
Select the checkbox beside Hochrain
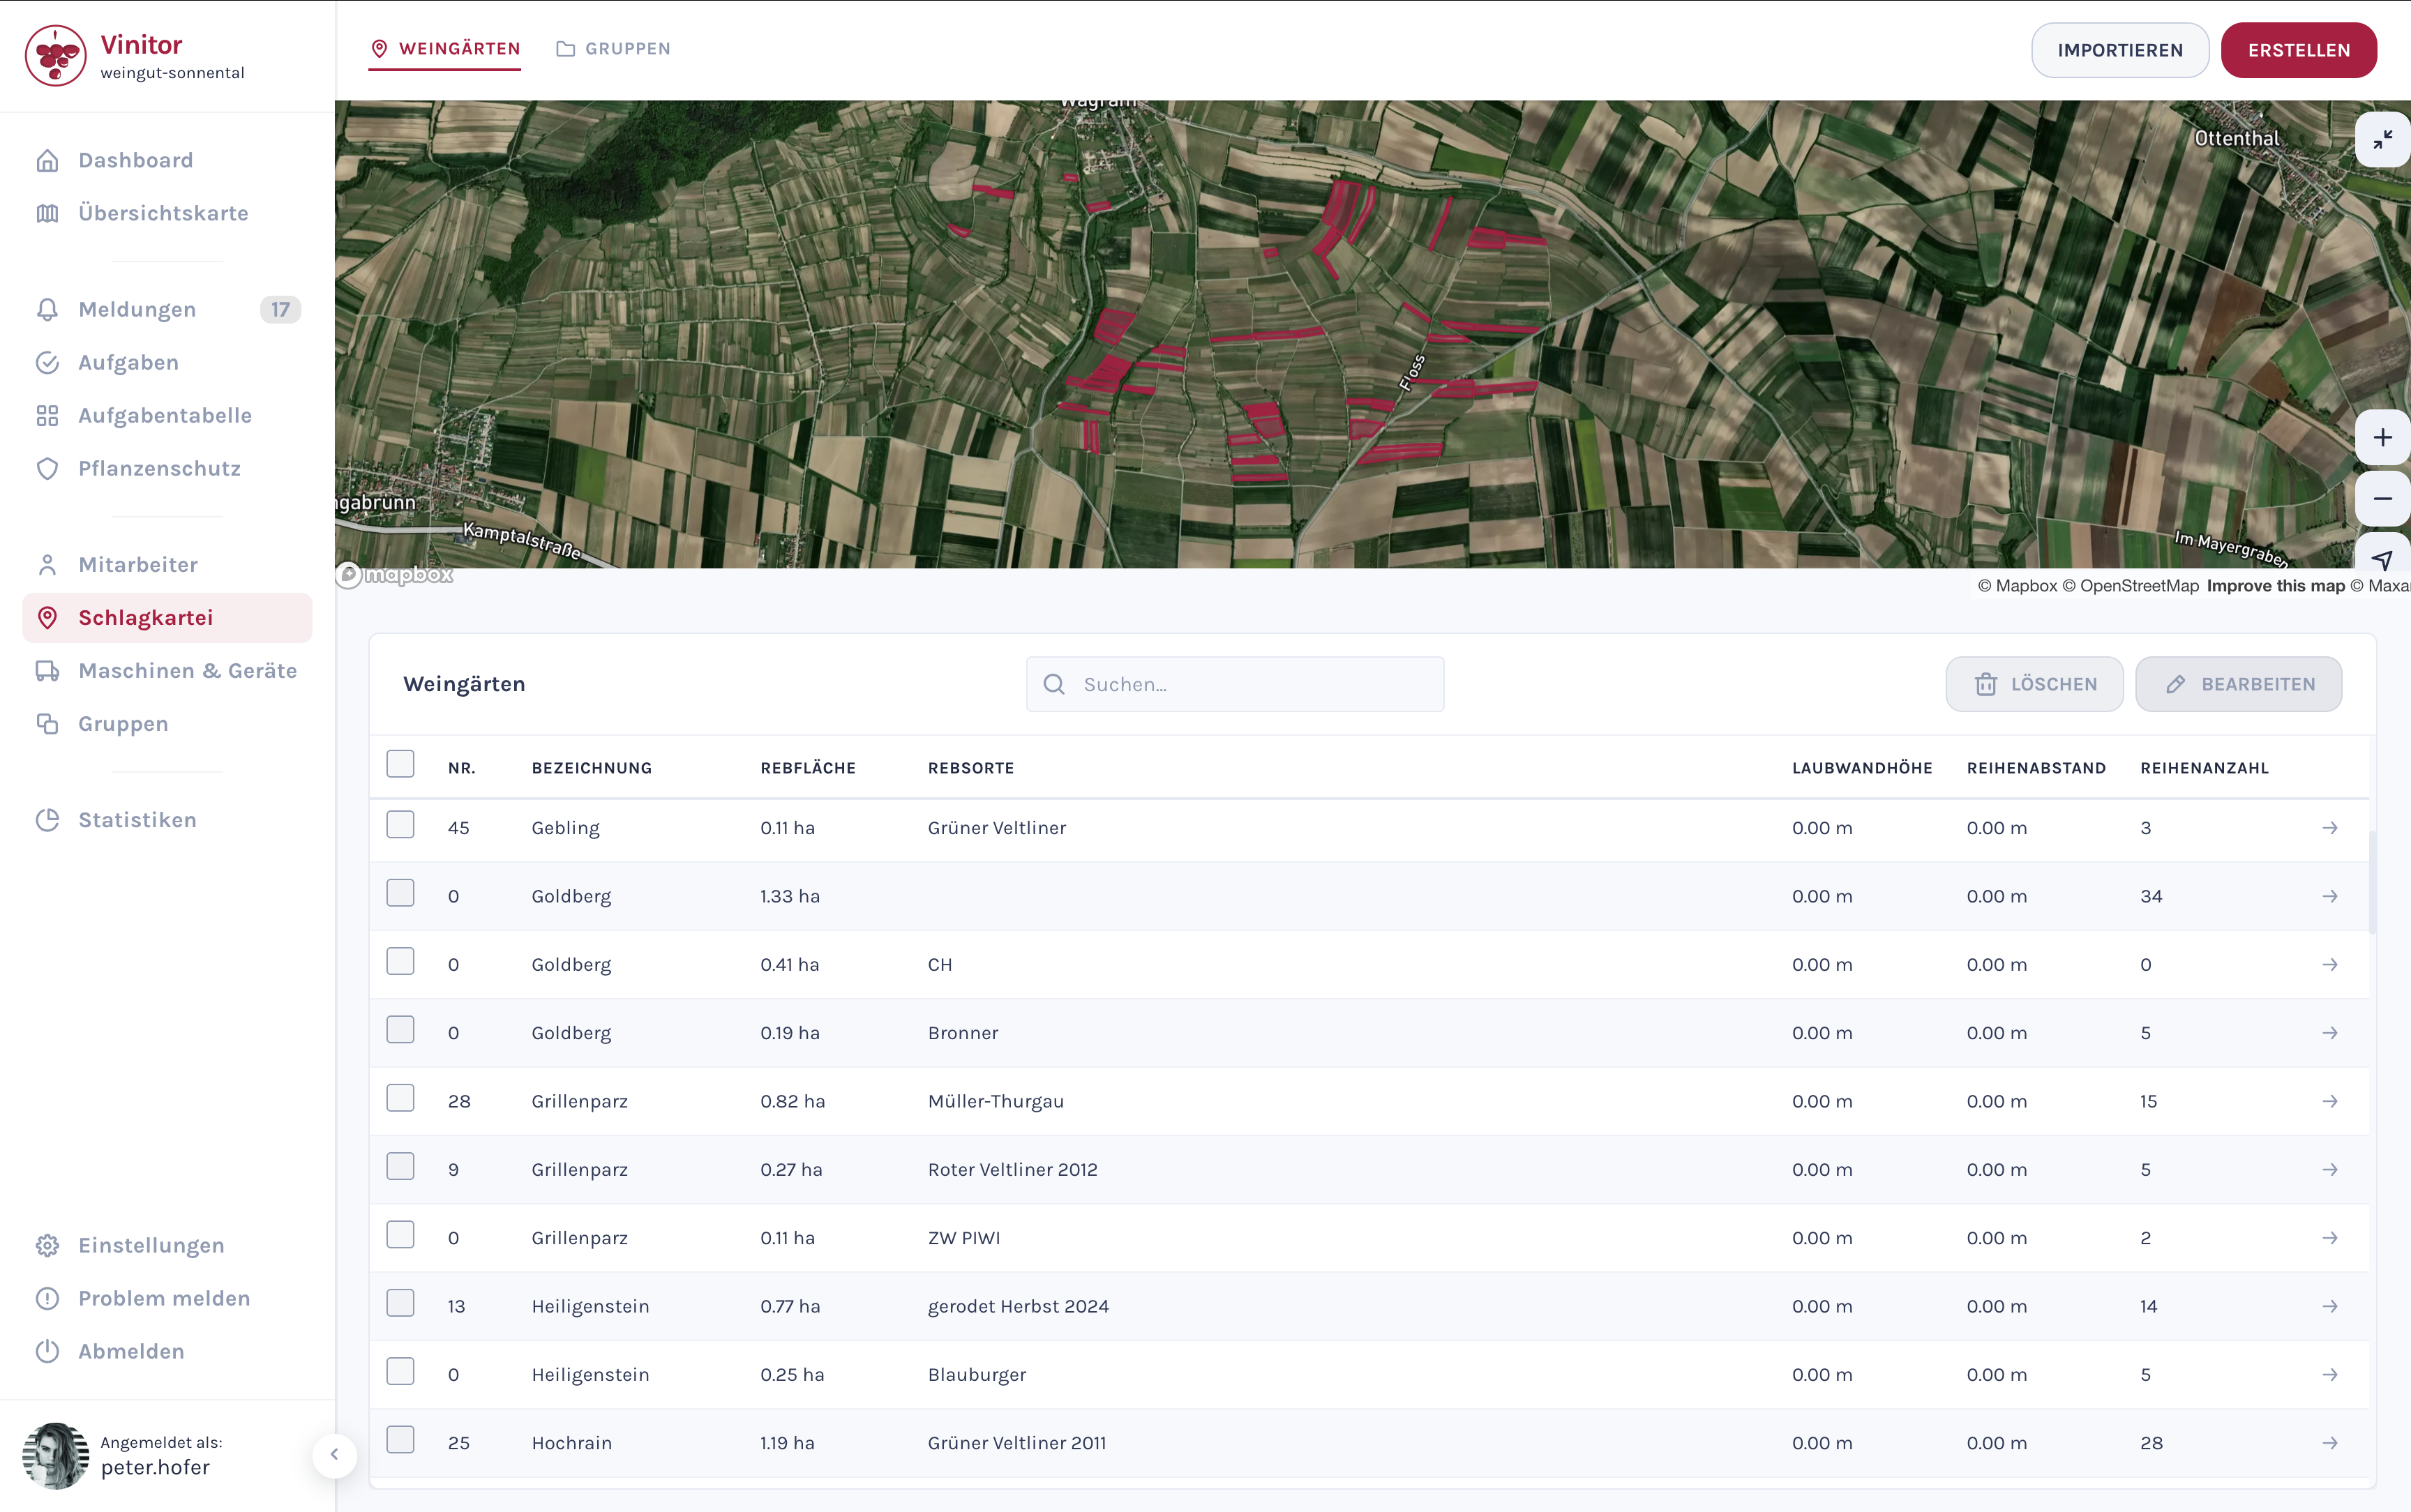(401, 1440)
